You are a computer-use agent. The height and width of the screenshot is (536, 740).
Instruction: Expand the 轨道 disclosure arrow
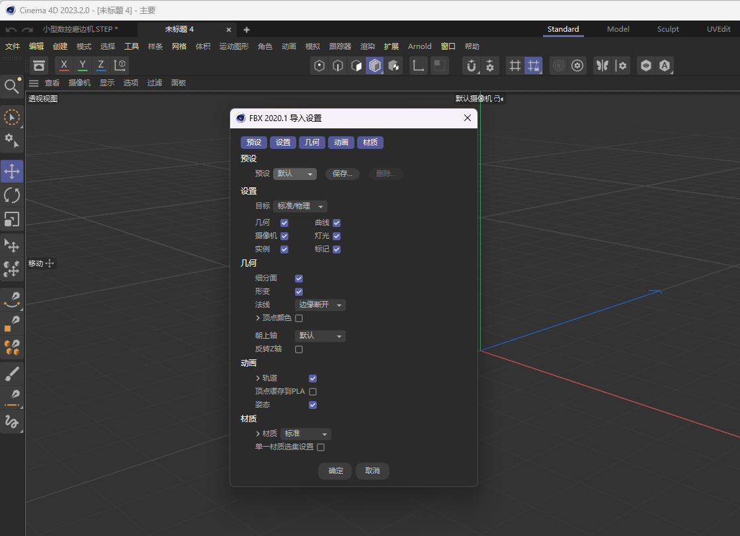point(258,379)
